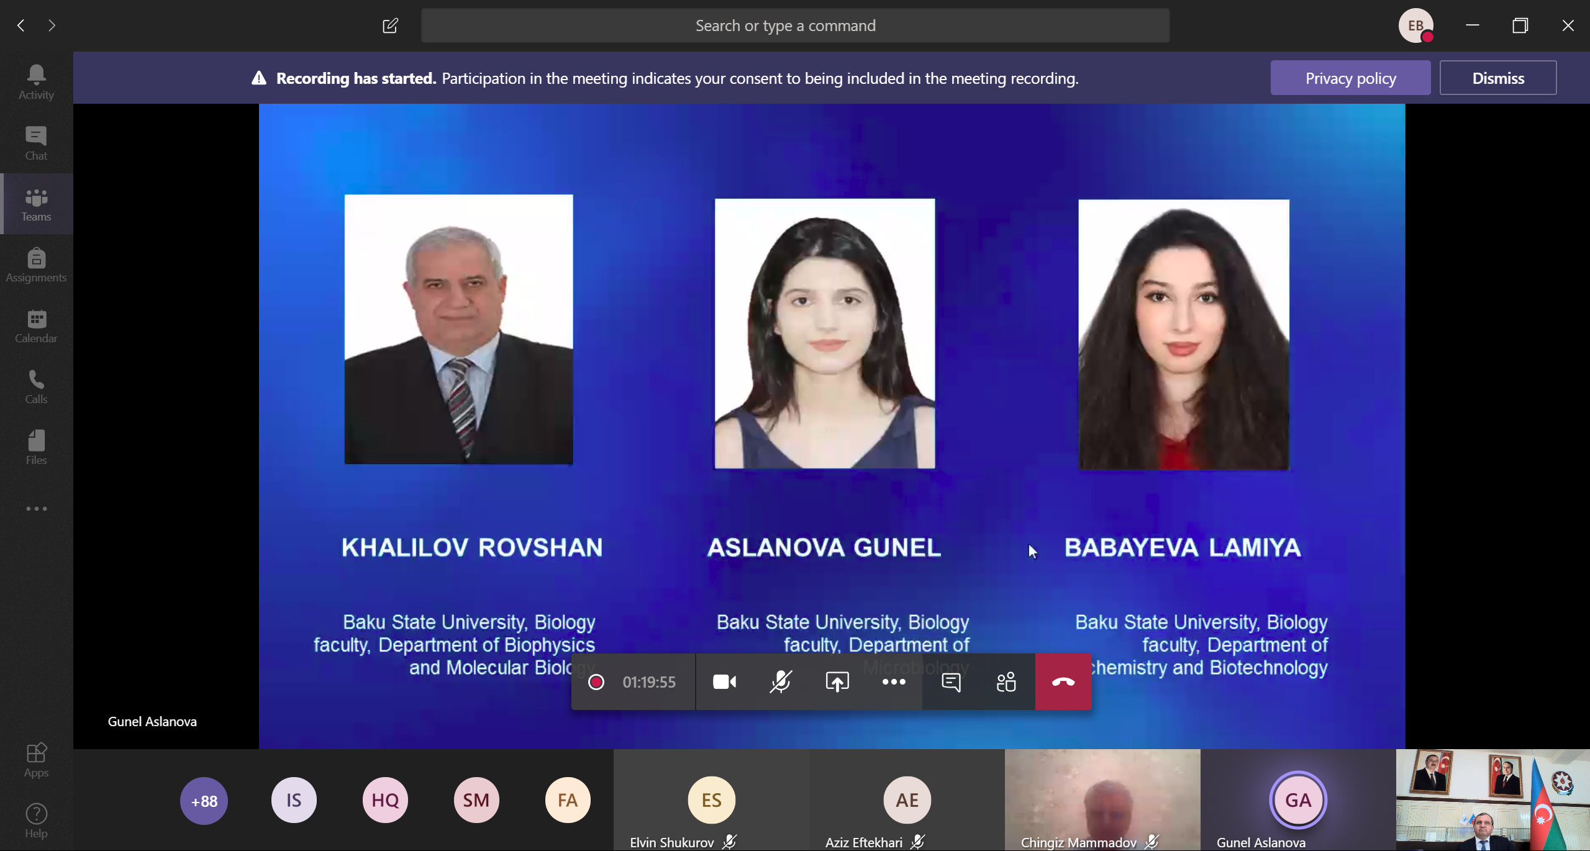Click the Privacy policy button
Screen dimensions: 1590x851
[1350, 78]
